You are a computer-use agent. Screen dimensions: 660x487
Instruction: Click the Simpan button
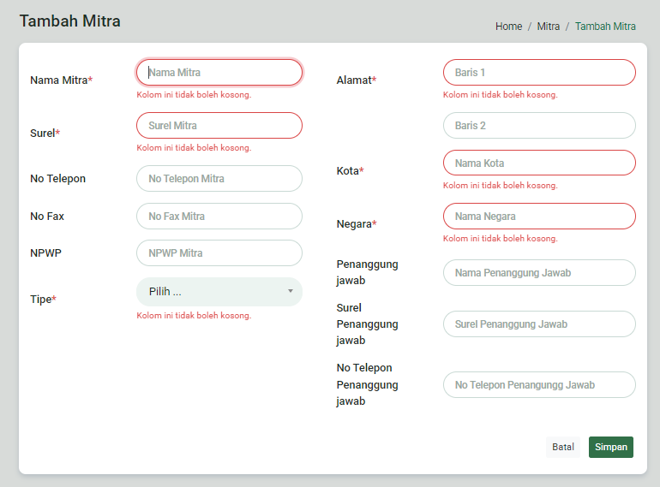(611, 447)
